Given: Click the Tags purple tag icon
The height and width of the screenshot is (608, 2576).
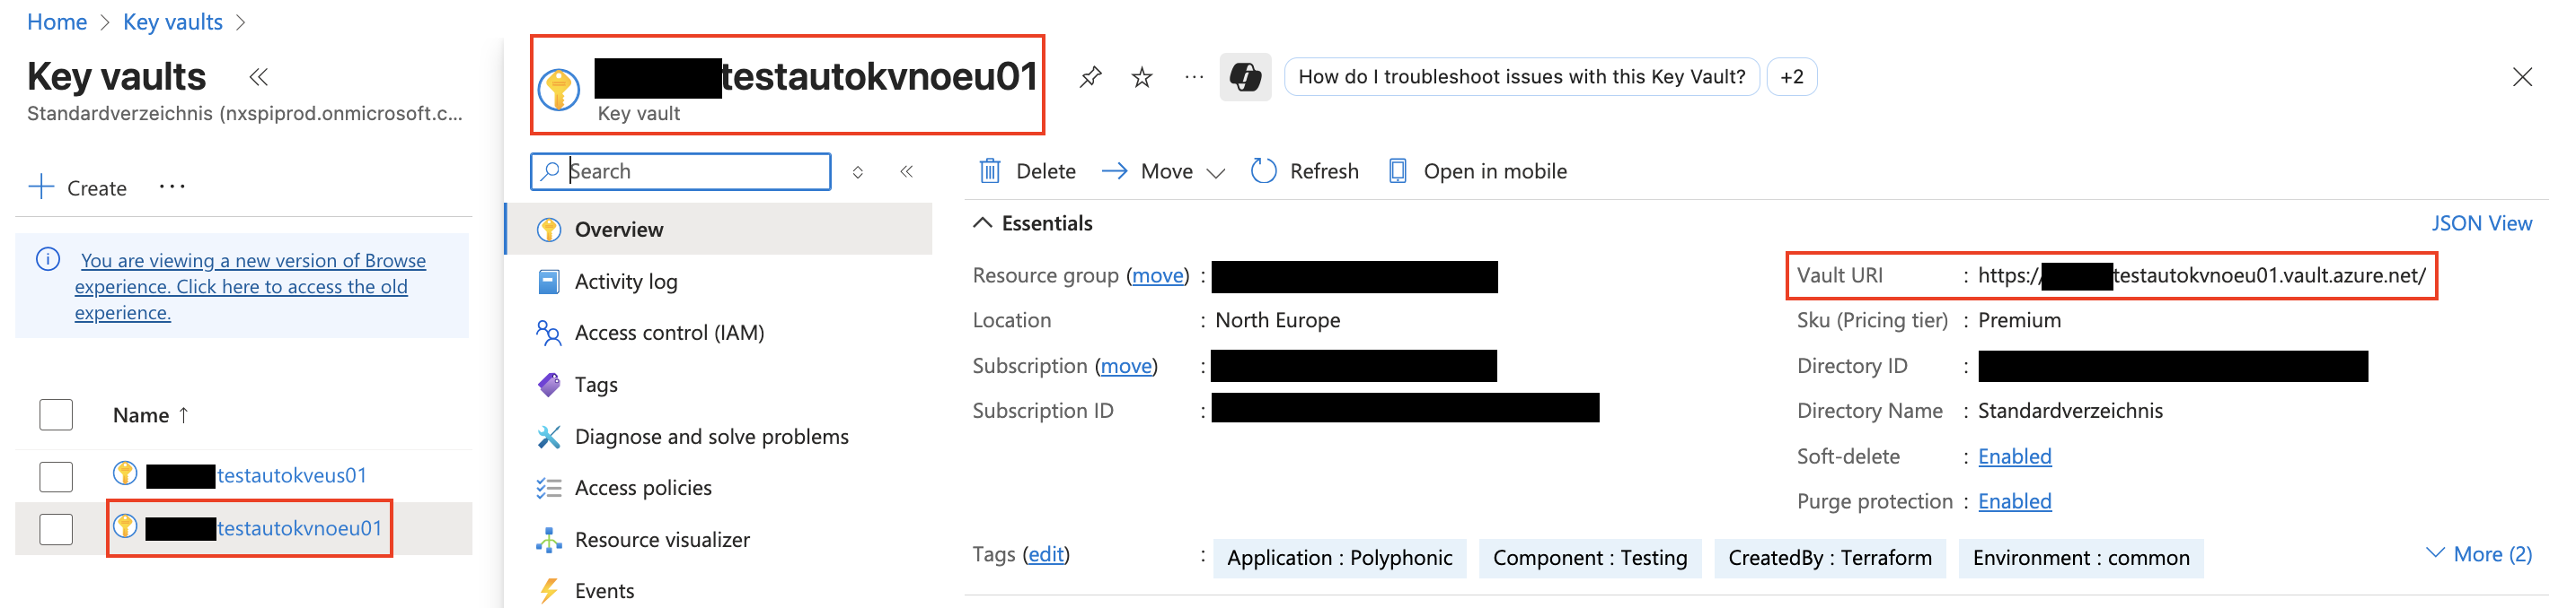Looking at the screenshot, I should (549, 385).
